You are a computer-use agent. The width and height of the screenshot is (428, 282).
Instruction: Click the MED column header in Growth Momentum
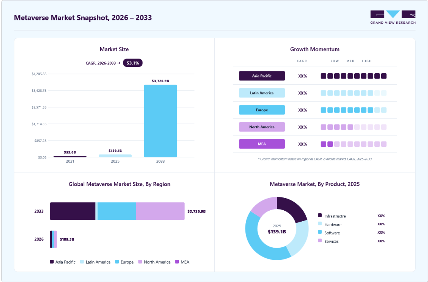[x=350, y=61]
